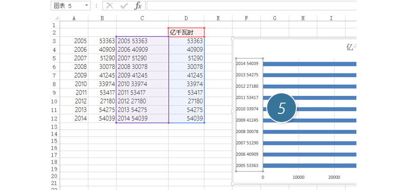Select column E header
This screenshot has height=190, width=406.
coord(218,18)
